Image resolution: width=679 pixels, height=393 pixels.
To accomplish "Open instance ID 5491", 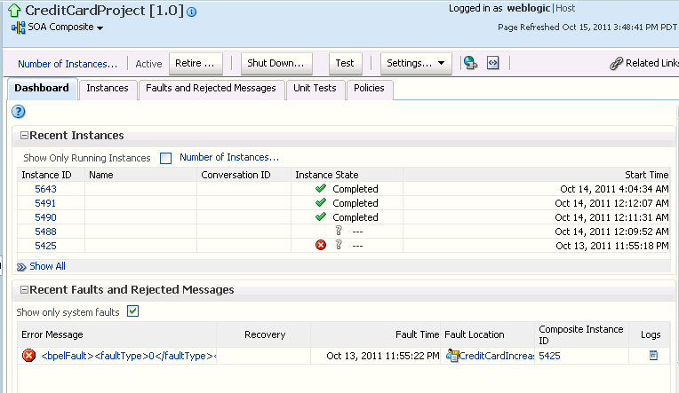I will pyautogui.click(x=45, y=203).
